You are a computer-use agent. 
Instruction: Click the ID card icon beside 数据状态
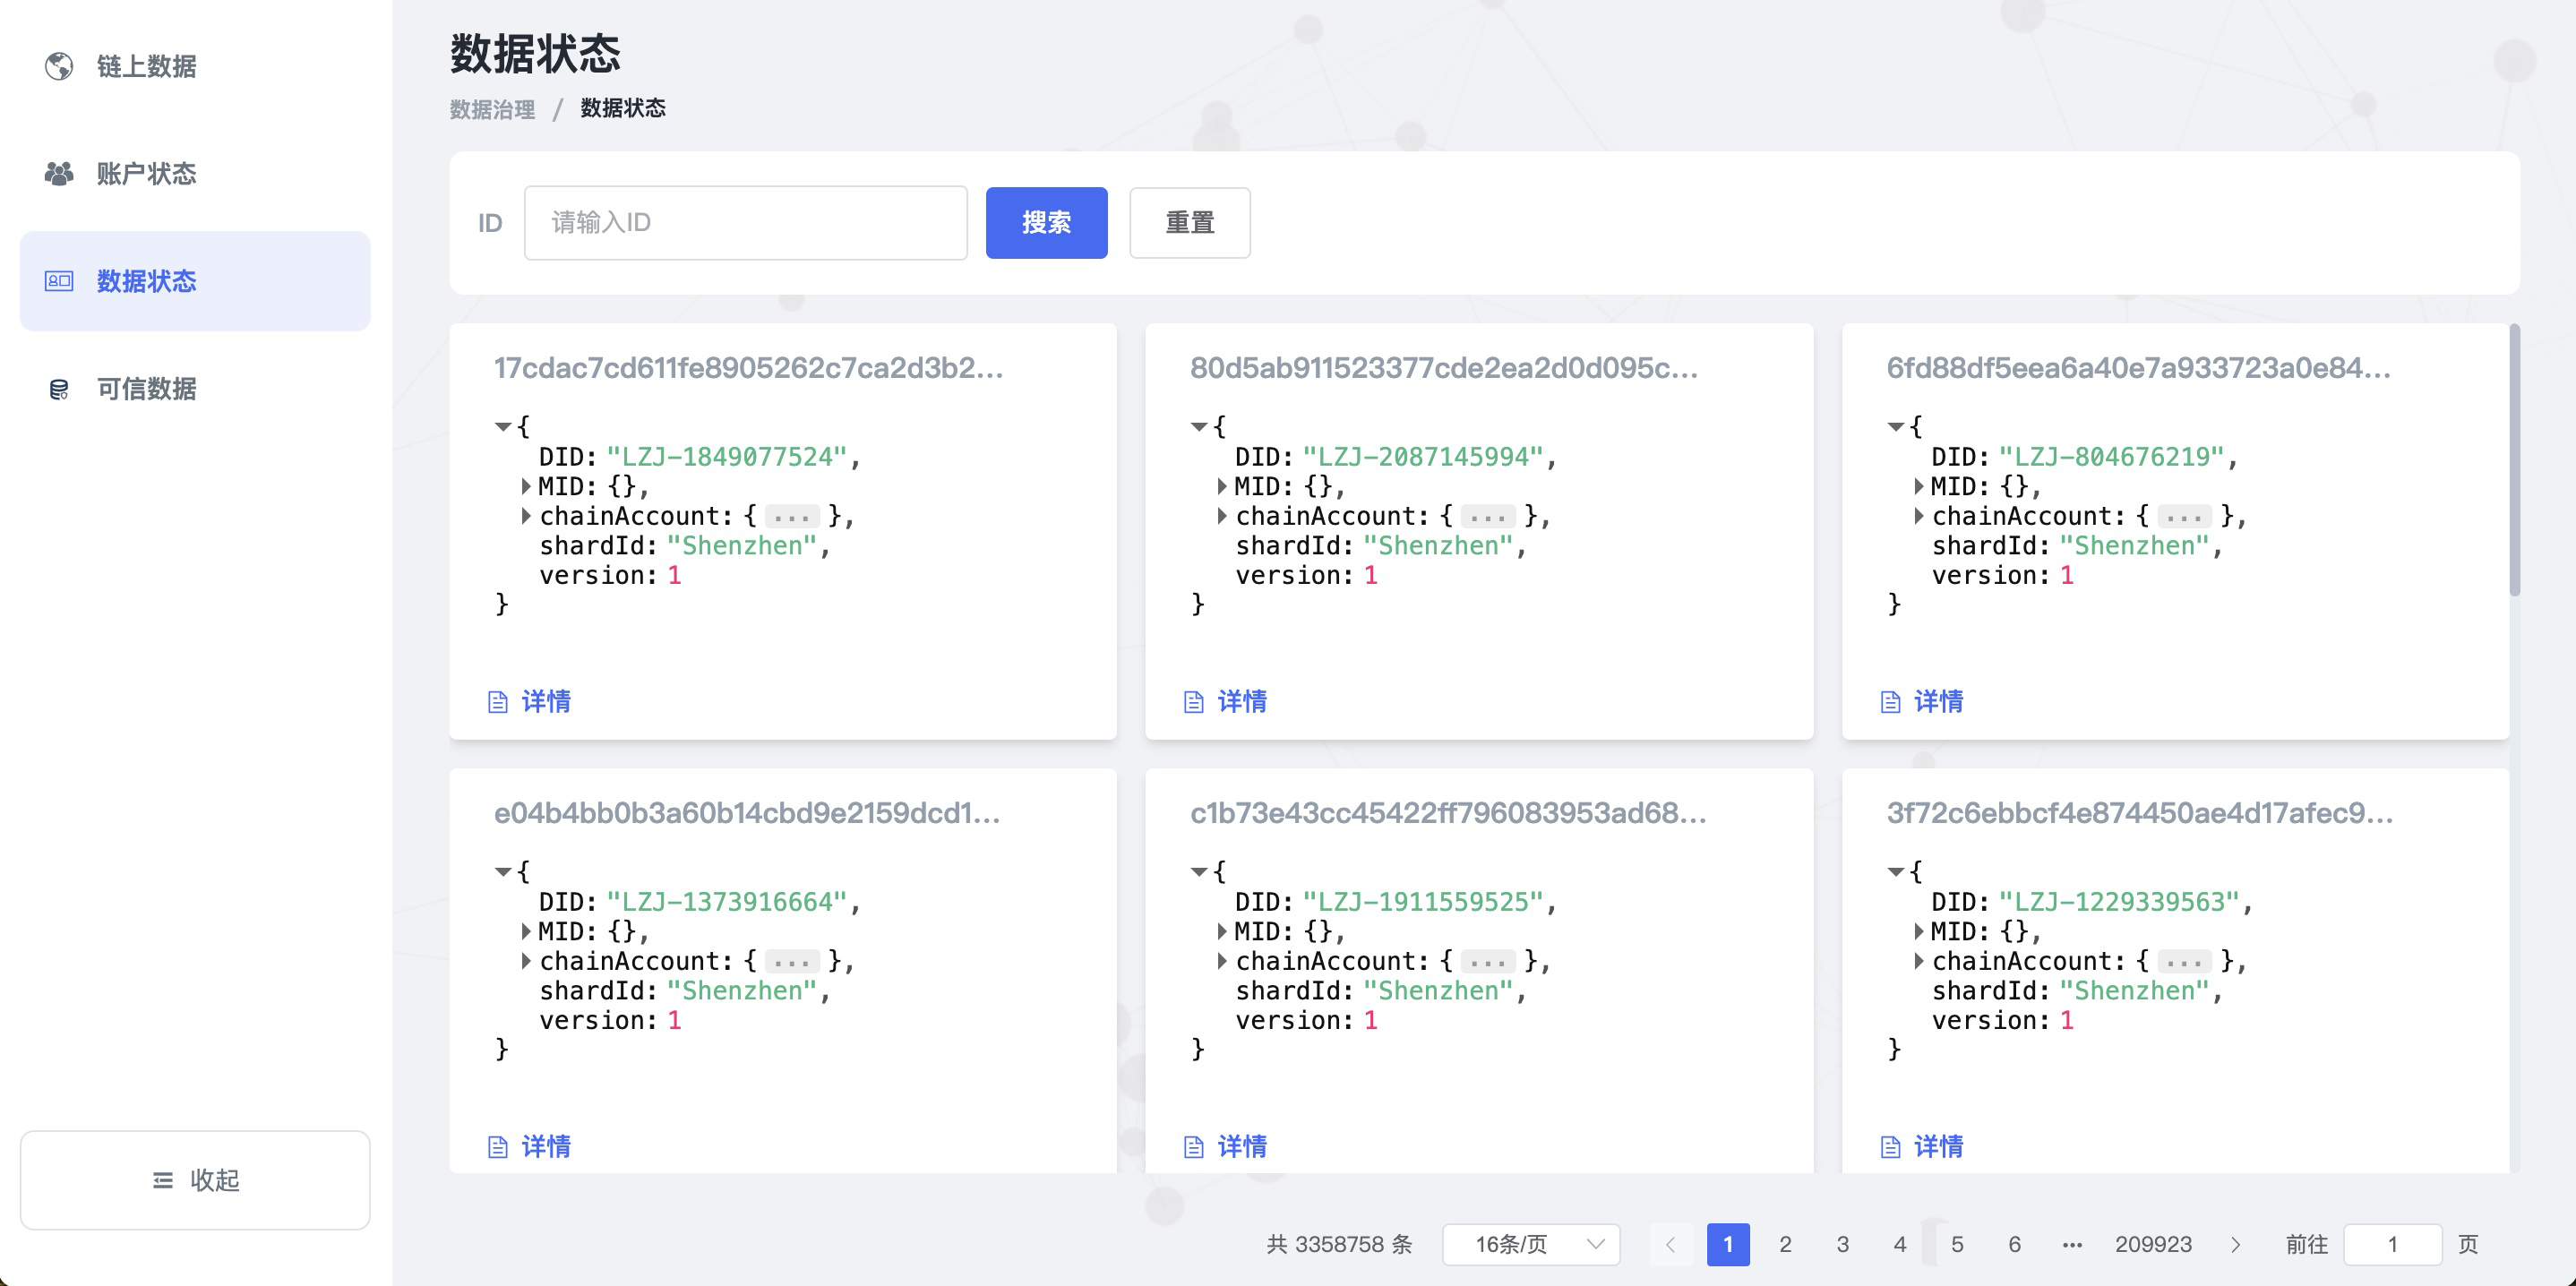[59, 281]
